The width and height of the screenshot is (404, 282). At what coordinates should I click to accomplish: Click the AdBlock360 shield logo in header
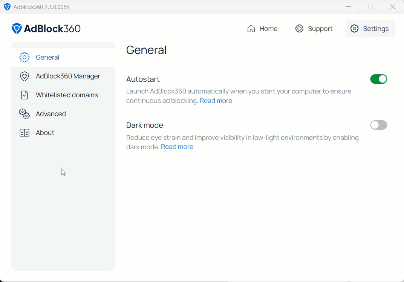point(17,28)
